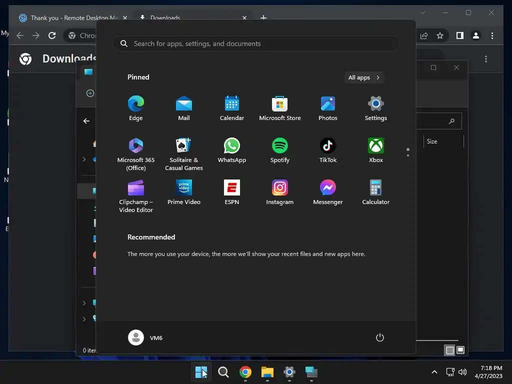This screenshot has width=512, height=384.
Task: Open taskbar Search
Action: [223, 372]
